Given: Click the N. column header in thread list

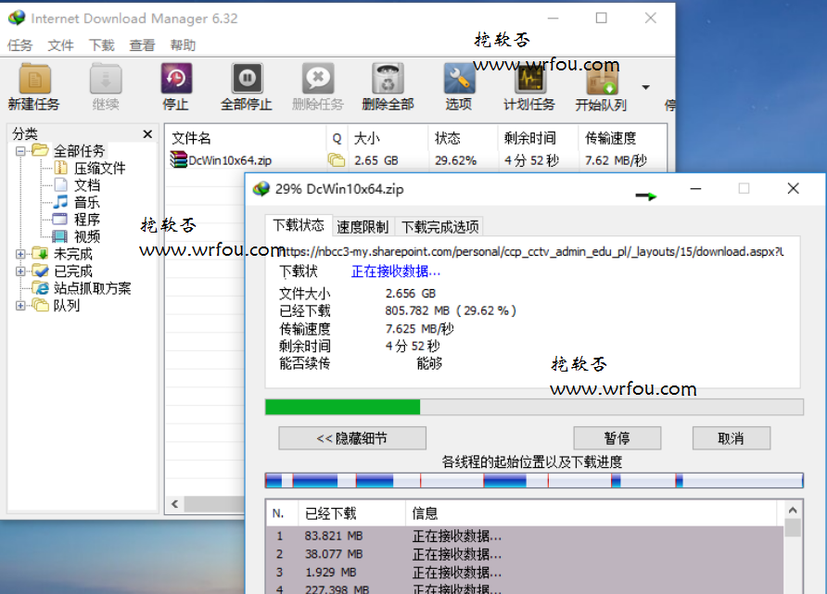Looking at the screenshot, I should click(282, 513).
